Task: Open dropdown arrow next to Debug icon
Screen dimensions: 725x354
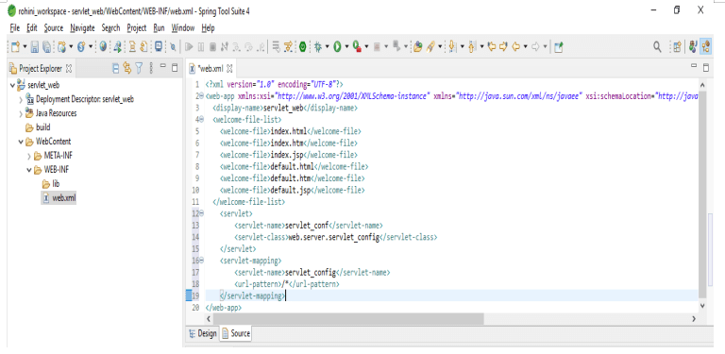Action: [x=327, y=46]
